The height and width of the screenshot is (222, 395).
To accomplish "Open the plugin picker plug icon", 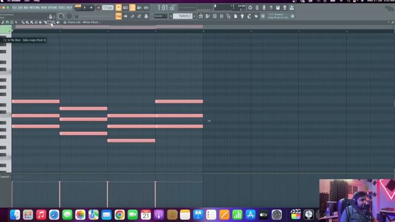I will point(243,16).
